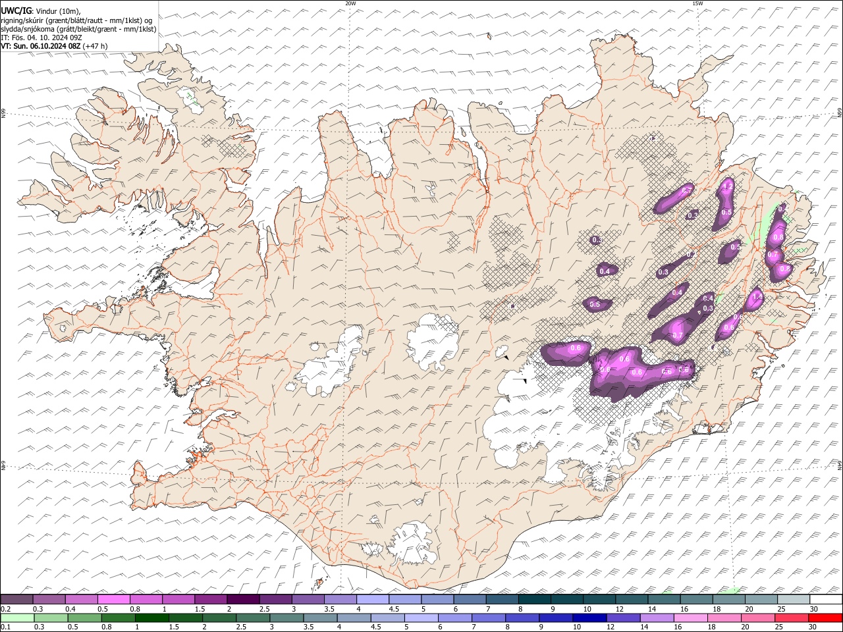
Task: Click top legend row swatch between 12 and 14
Action: point(631,599)
